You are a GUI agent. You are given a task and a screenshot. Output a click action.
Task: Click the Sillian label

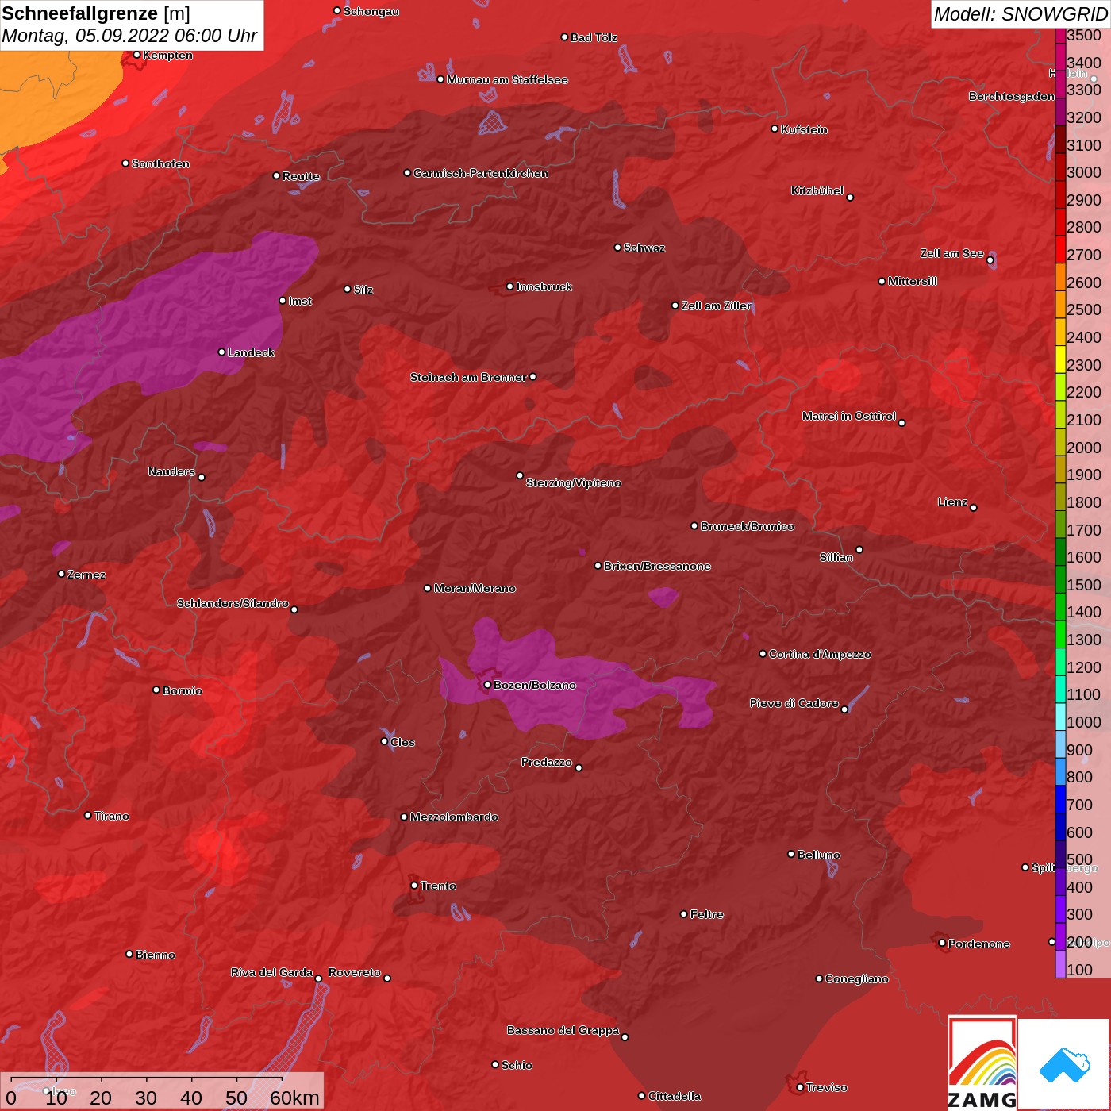pos(836,557)
